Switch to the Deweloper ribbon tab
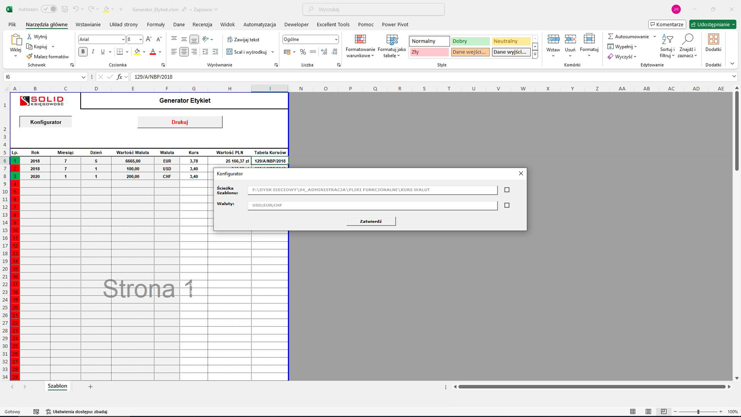 (296, 25)
